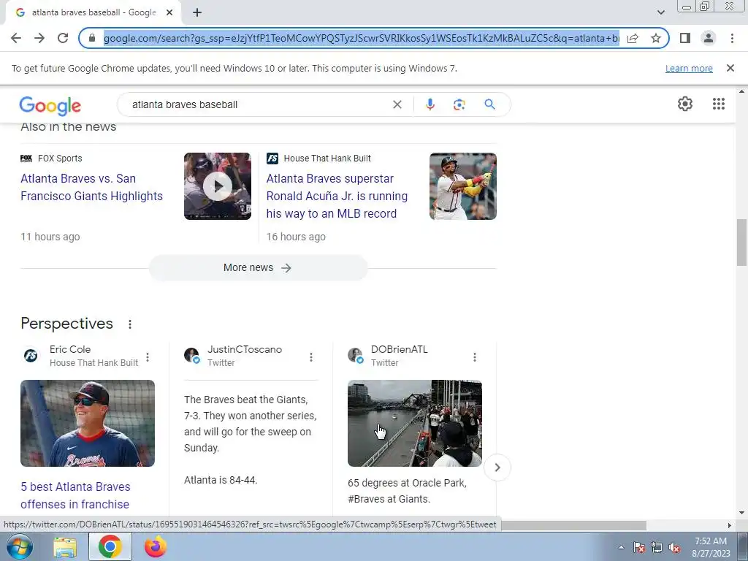Open Ronald Acuña Jr. photo thumbnail
Screen dimensions: 748x561
tap(462, 186)
